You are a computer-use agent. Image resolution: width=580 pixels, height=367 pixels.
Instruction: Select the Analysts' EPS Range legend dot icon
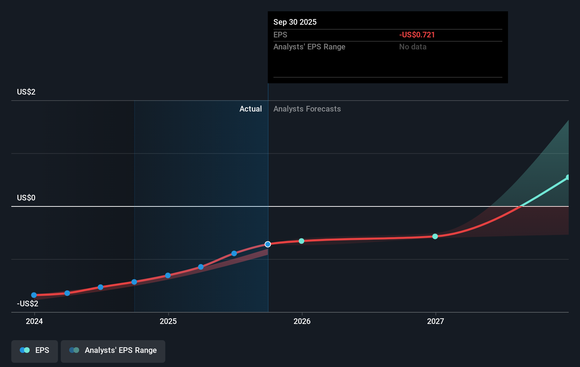point(74,350)
